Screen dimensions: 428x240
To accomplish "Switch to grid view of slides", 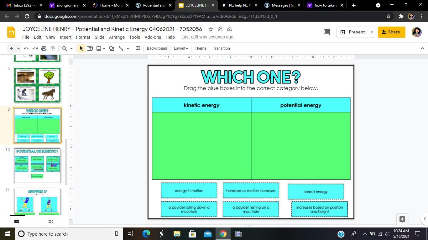I will pyautogui.click(x=50, y=221).
